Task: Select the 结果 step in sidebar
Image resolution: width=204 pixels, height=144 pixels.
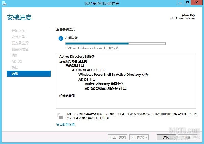Action: click(x=29, y=74)
